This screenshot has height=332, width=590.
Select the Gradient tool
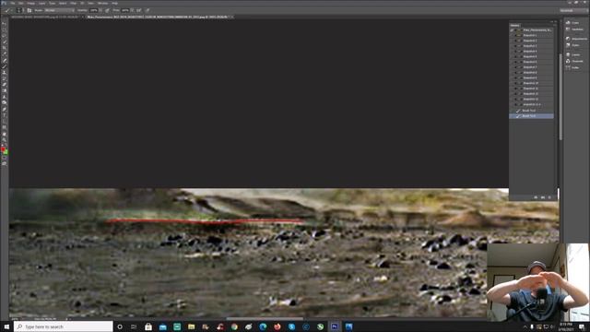pyautogui.click(x=4, y=90)
